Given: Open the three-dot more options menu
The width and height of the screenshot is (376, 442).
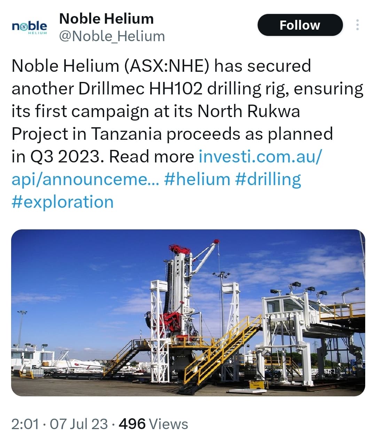Looking at the screenshot, I should (357, 25).
